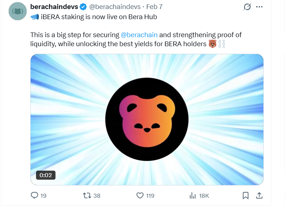The image size is (285, 206).
Task: Click the blue verified badge
Action: (83, 7)
